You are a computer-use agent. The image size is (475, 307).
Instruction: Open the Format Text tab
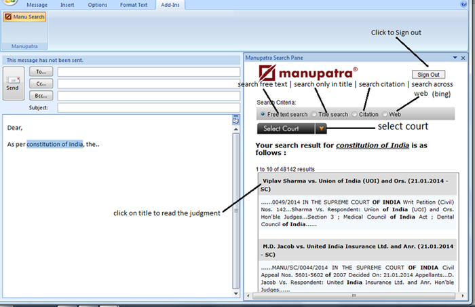(133, 5)
